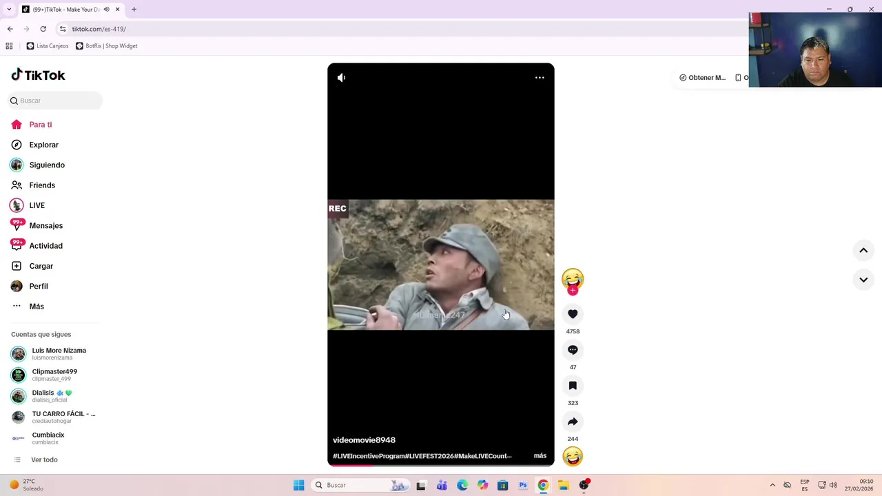
Task: Click the taskbar Buscar search box
Action: (360, 485)
